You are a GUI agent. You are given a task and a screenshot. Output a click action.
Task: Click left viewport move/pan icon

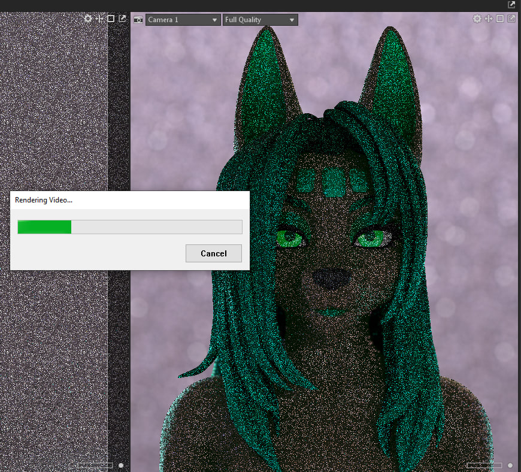click(x=99, y=19)
